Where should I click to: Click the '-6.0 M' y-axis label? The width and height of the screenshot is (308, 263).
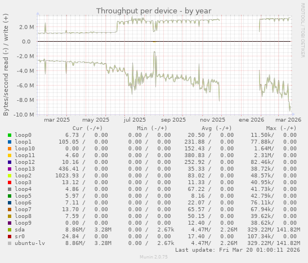[25, 86]
